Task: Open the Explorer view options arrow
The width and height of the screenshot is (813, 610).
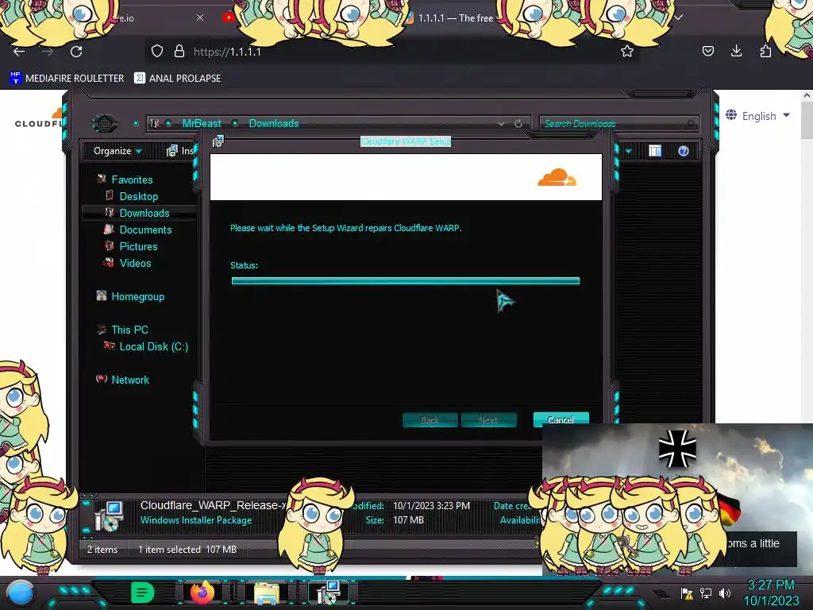Action: tap(629, 152)
